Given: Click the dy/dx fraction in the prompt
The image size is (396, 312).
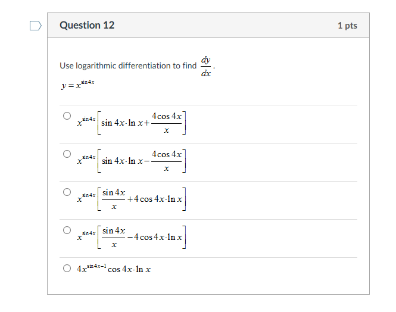Looking at the screenshot, I should point(205,67).
